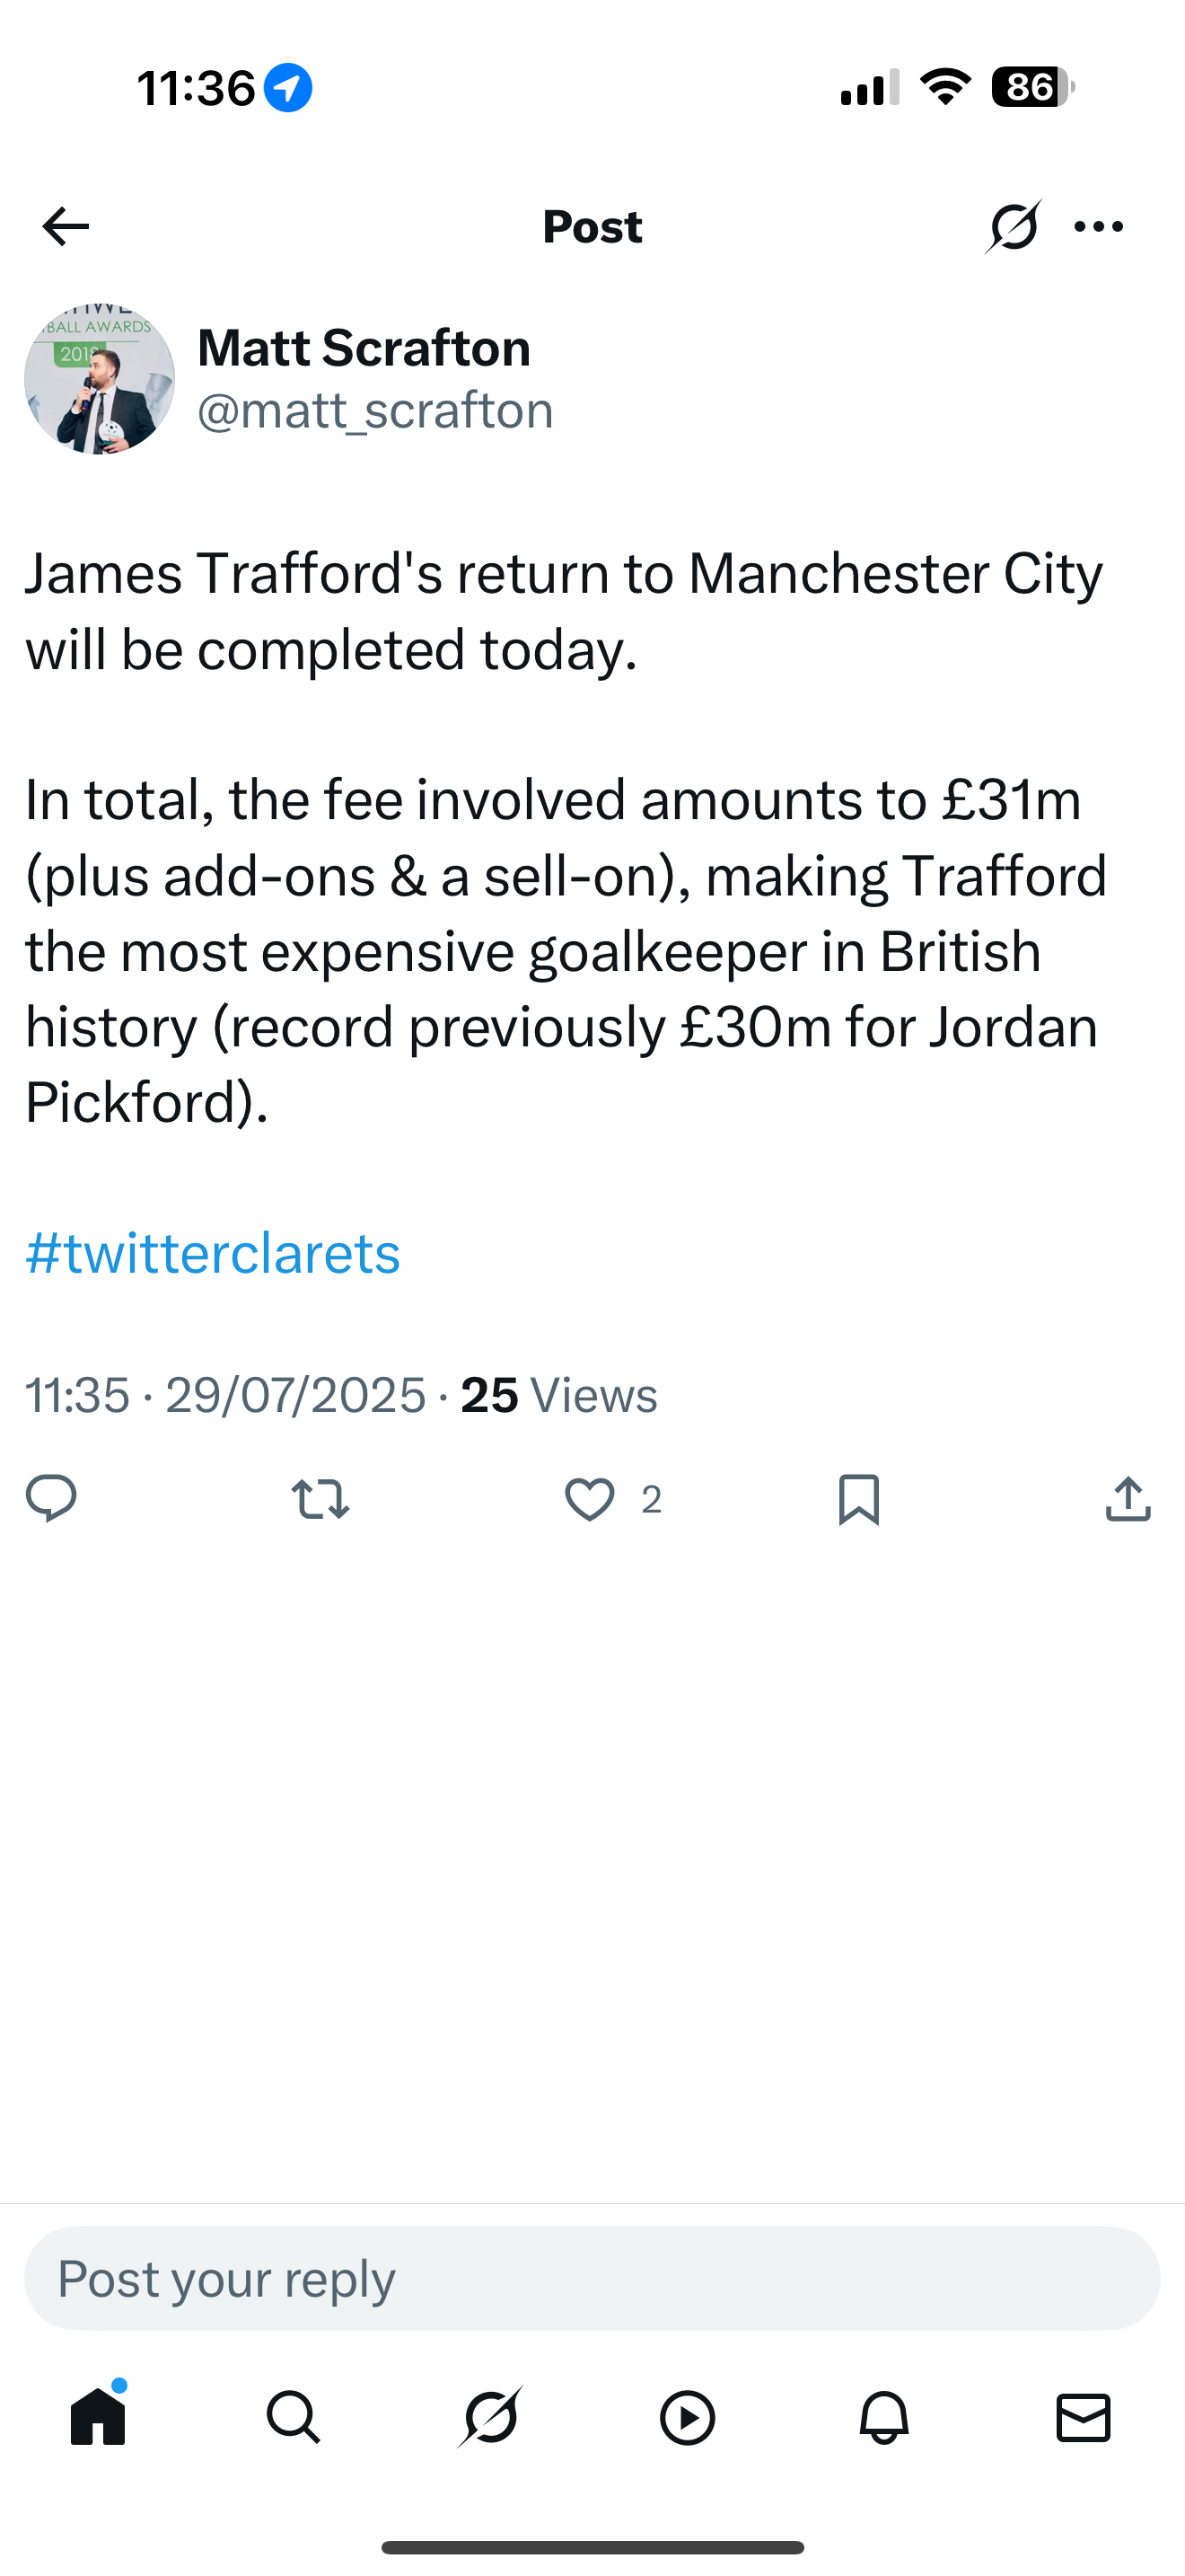Repost this post
The width and height of the screenshot is (1185, 2576).
click(320, 1498)
